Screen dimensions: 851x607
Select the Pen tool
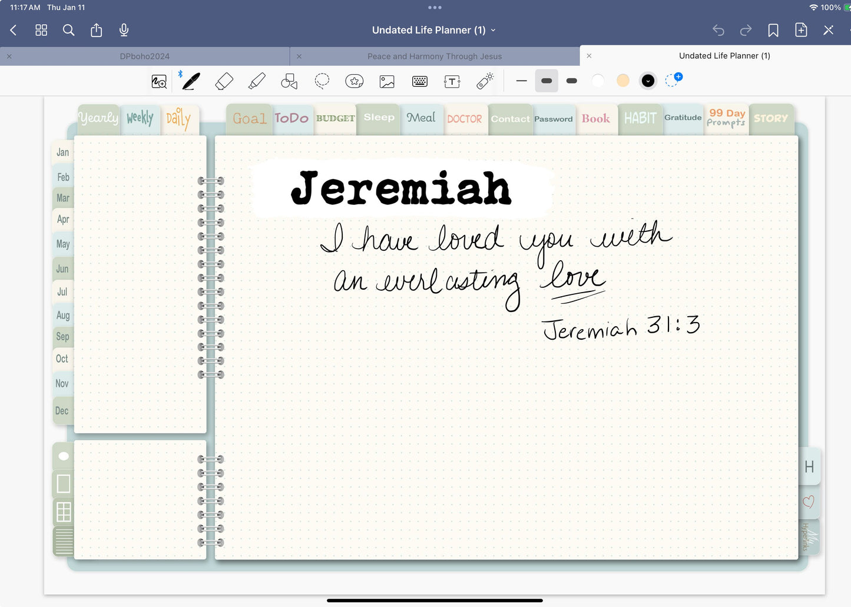pos(190,81)
